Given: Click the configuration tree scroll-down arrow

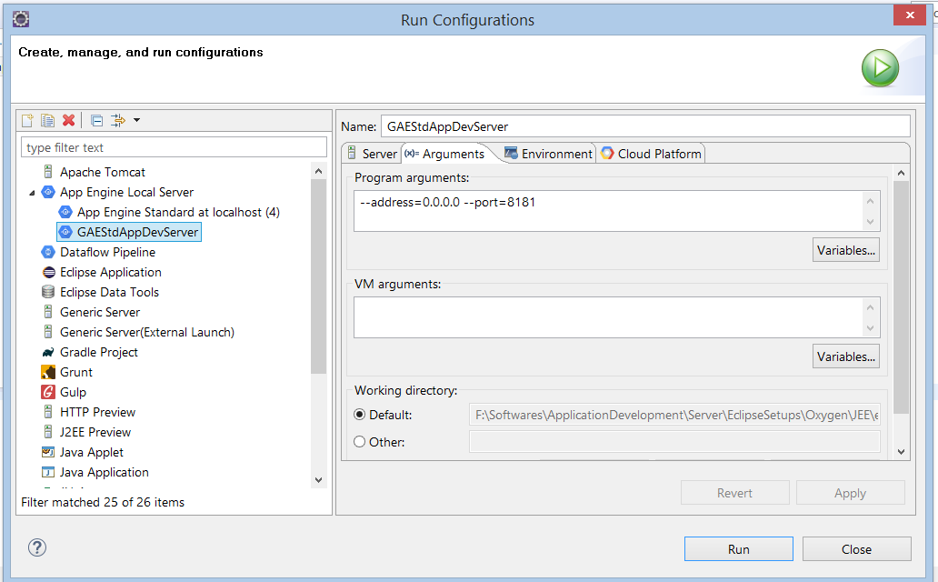Looking at the screenshot, I should [x=318, y=479].
